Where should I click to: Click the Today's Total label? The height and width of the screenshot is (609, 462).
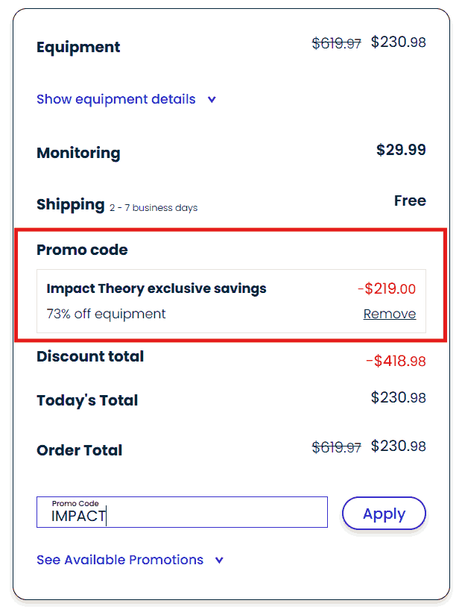point(87,400)
